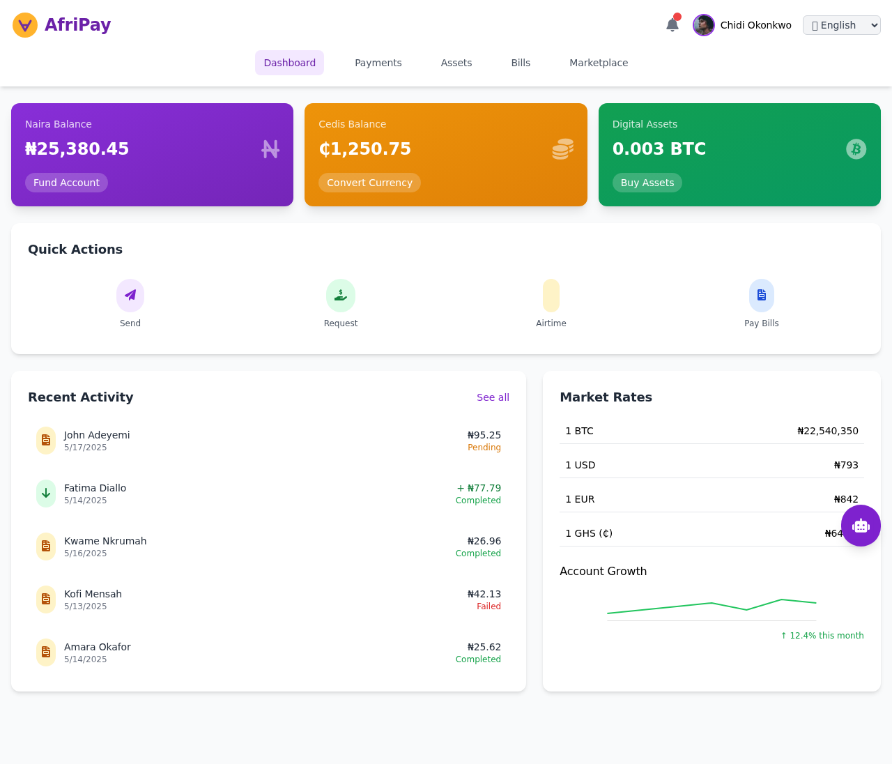Click the Request money icon
This screenshot has height=764, width=892.
click(340, 294)
